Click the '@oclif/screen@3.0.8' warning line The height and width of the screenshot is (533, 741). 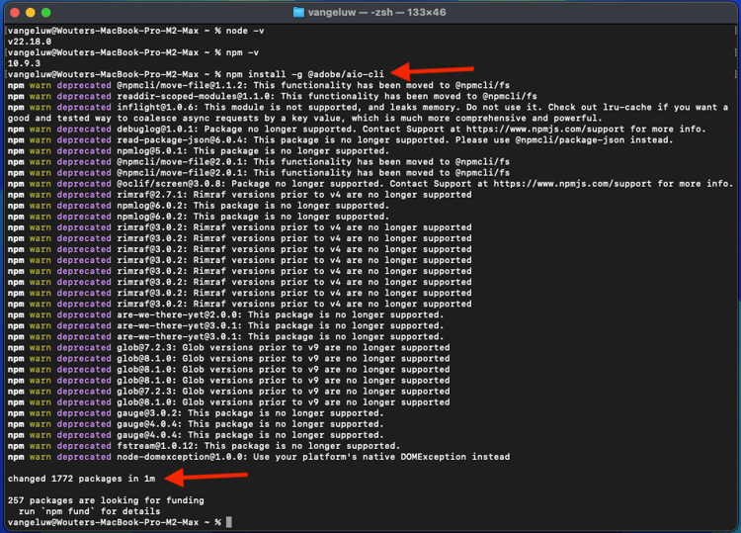[370, 184]
